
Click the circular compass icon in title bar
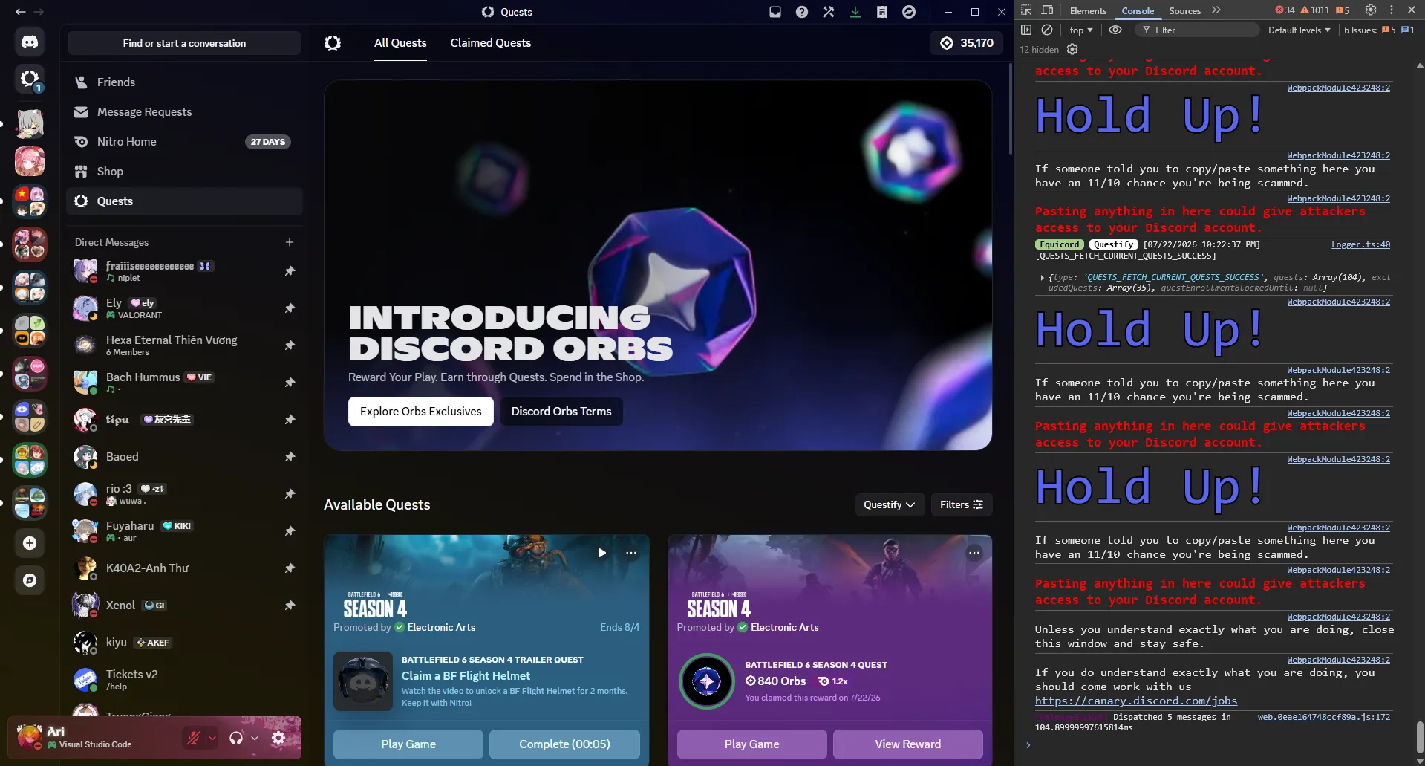click(x=909, y=12)
